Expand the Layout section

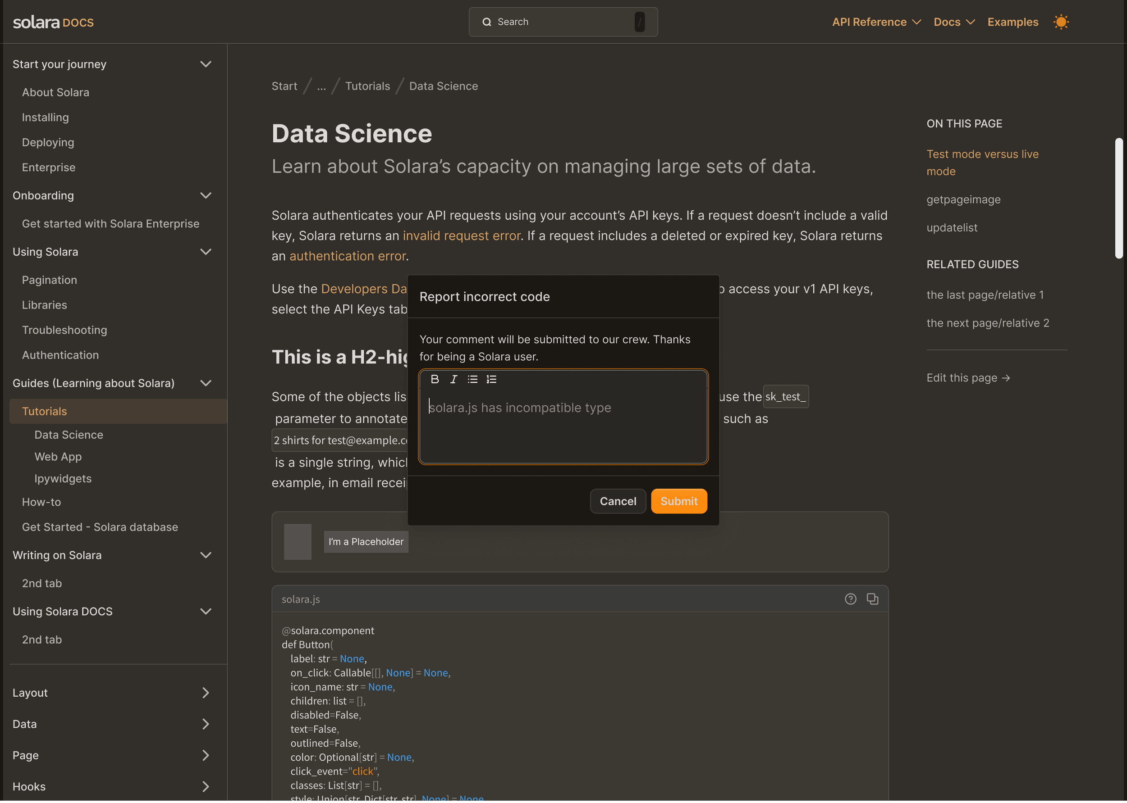click(206, 693)
